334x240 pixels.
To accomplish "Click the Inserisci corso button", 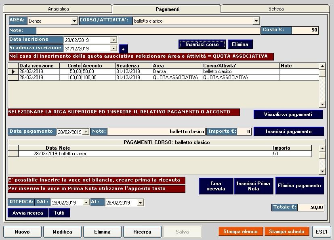I will tap(202, 44).
